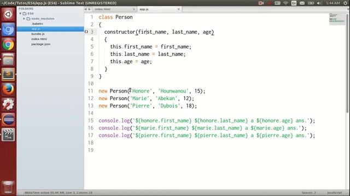
Task: Expand the node_modules folder arrow
Action: pyautogui.click(x=24, y=19)
